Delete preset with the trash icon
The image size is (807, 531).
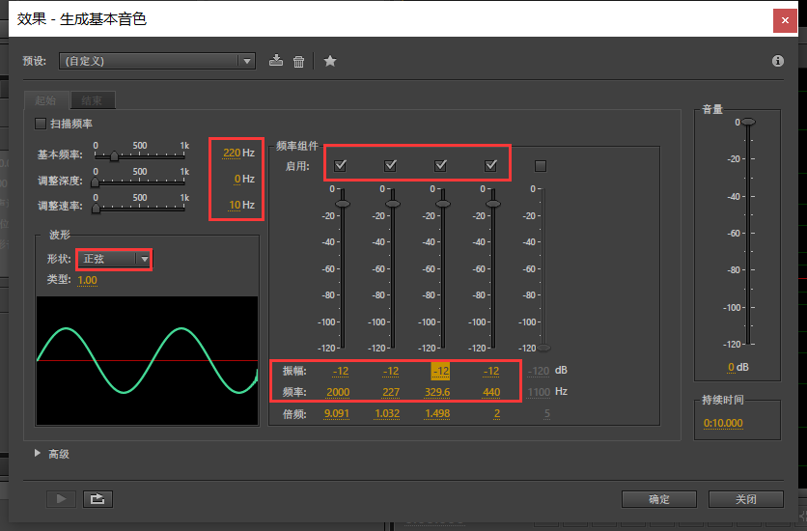click(x=298, y=61)
